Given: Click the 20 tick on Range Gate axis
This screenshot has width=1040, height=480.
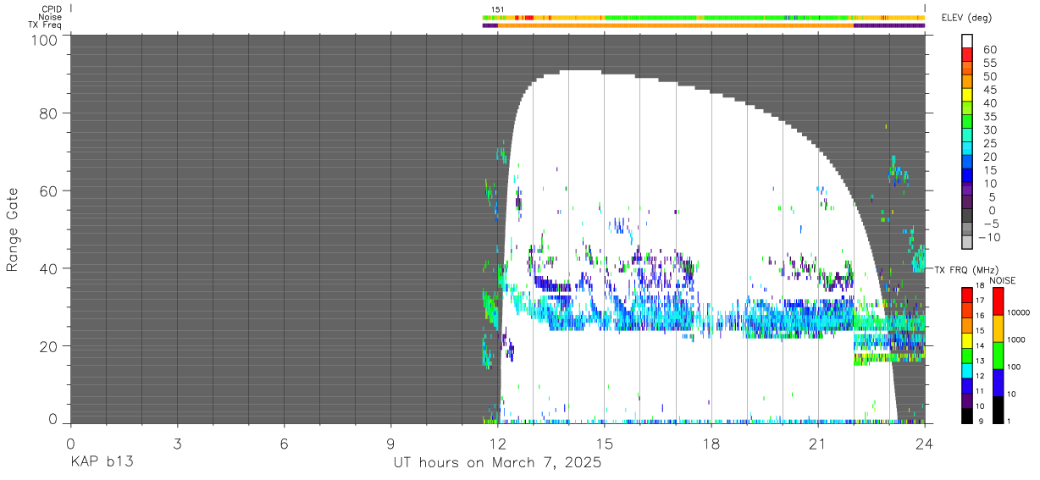Looking at the screenshot, I should tap(48, 346).
